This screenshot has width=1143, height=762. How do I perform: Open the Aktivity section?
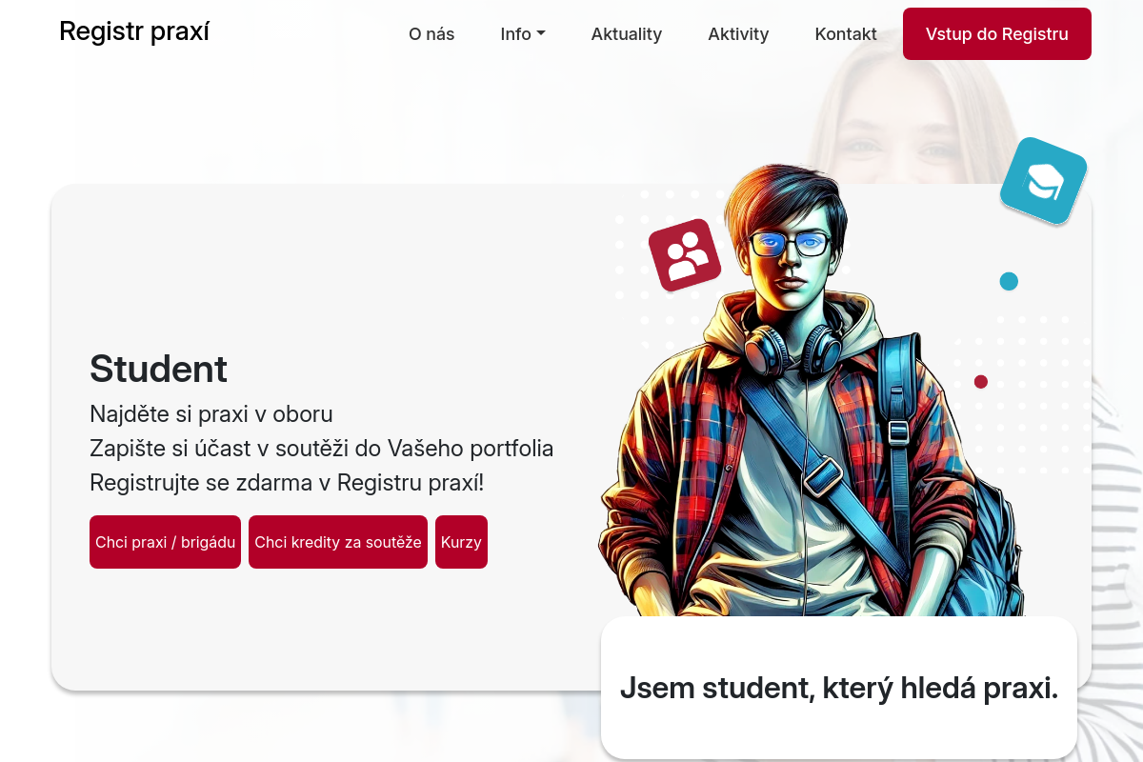(738, 34)
